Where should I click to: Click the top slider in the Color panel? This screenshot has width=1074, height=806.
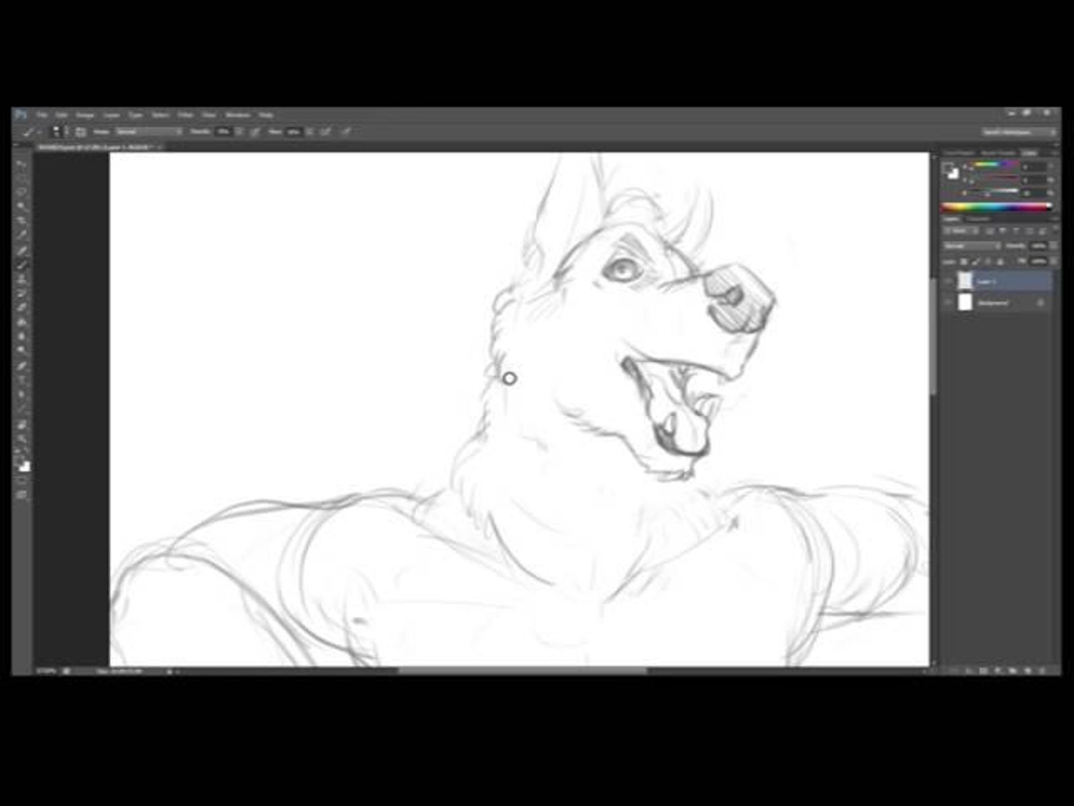[x=994, y=165]
